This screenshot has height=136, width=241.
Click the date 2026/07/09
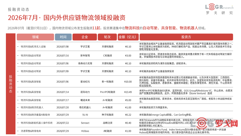62,71
